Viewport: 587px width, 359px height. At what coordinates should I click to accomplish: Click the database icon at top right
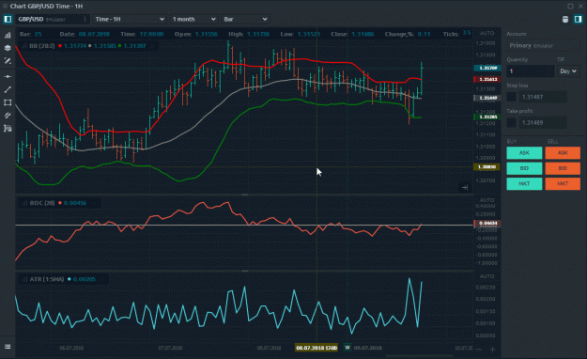point(565,19)
